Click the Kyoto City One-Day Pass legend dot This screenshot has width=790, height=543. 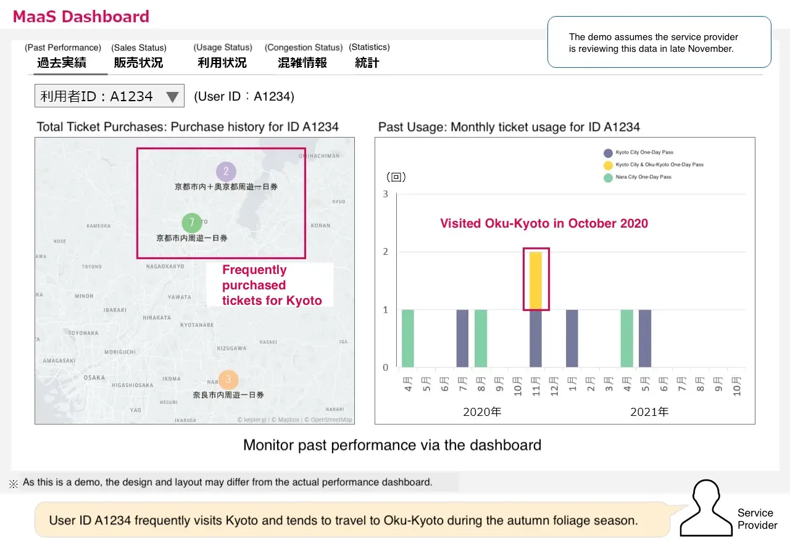(608, 153)
